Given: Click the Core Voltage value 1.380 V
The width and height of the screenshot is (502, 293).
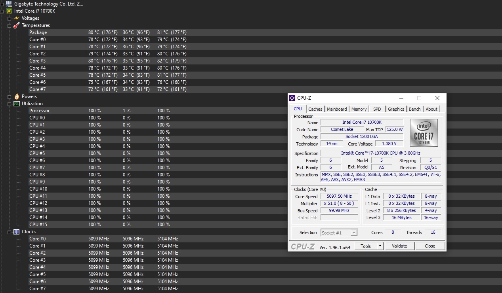Looking at the screenshot, I should click(x=389, y=144).
